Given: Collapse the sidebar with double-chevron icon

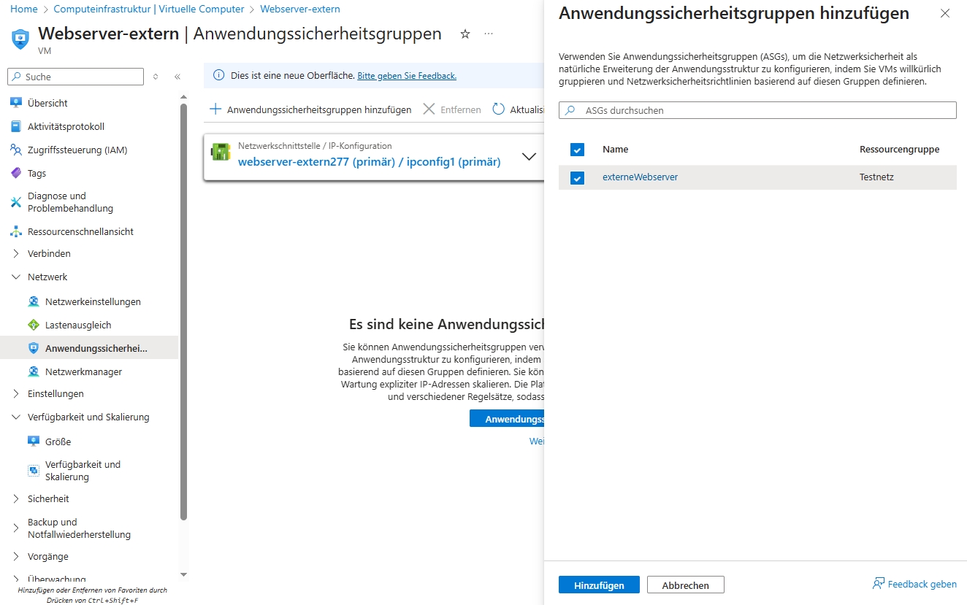Looking at the screenshot, I should tap(177, 77).
